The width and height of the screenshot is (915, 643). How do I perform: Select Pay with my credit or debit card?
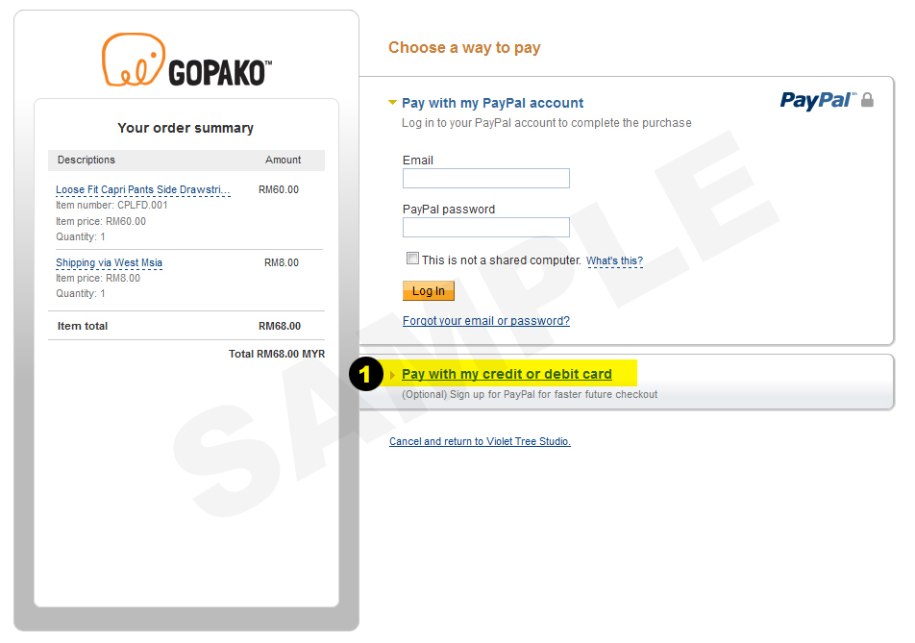pos(507,374)
